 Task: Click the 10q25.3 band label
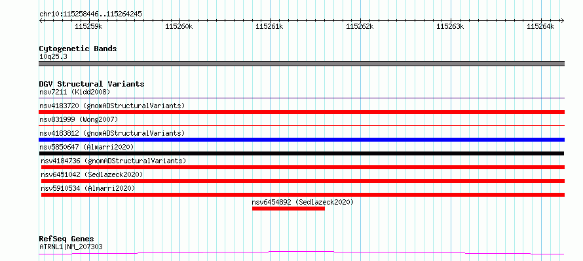[53, 56]
